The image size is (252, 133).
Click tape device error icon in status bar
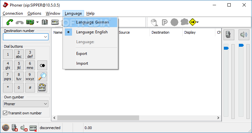coord(33,128)
